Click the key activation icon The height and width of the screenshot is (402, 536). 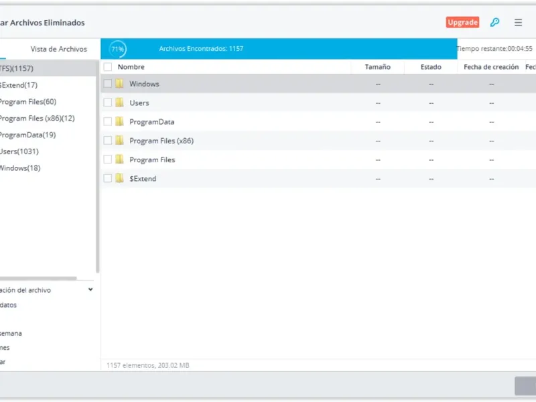494,22
